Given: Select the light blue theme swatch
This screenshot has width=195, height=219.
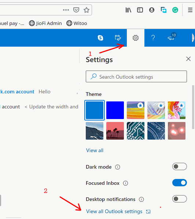Looking at the screenshot, I should click(95, 110).
